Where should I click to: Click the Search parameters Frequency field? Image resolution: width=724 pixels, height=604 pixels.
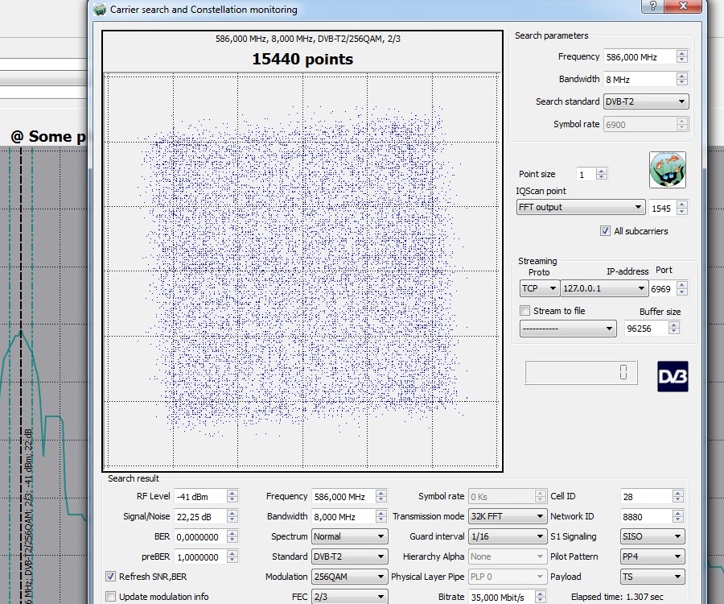pos(640,57)
